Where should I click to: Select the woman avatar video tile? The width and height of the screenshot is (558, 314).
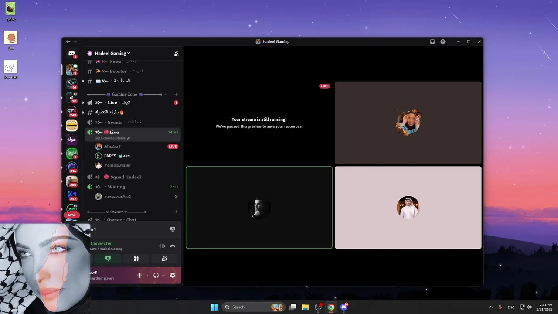point(408,123)
